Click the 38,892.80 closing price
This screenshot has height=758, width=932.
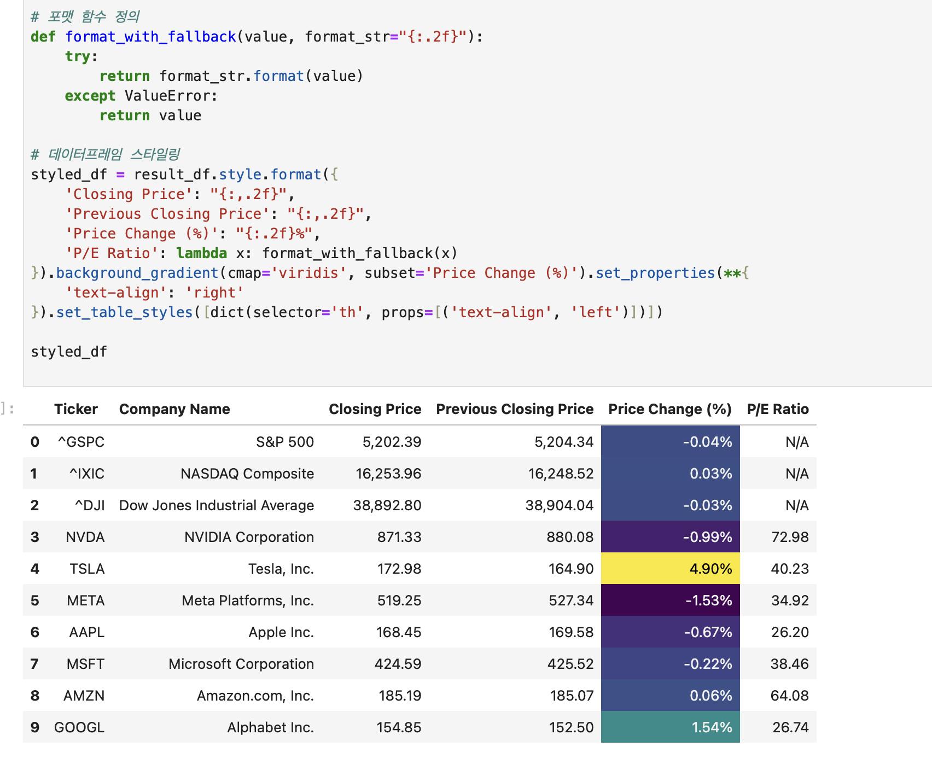click(387, 505)
